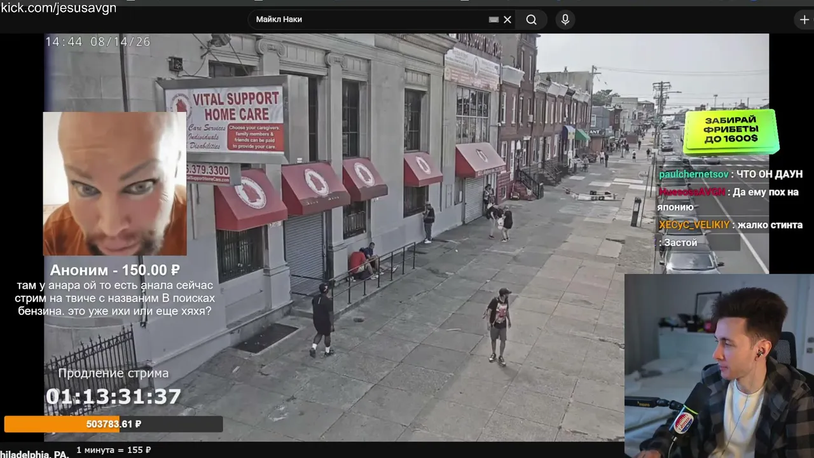Click the 01:13:31:37 stream timer
Screen dimensions: 814x458
tap(113, 397)
